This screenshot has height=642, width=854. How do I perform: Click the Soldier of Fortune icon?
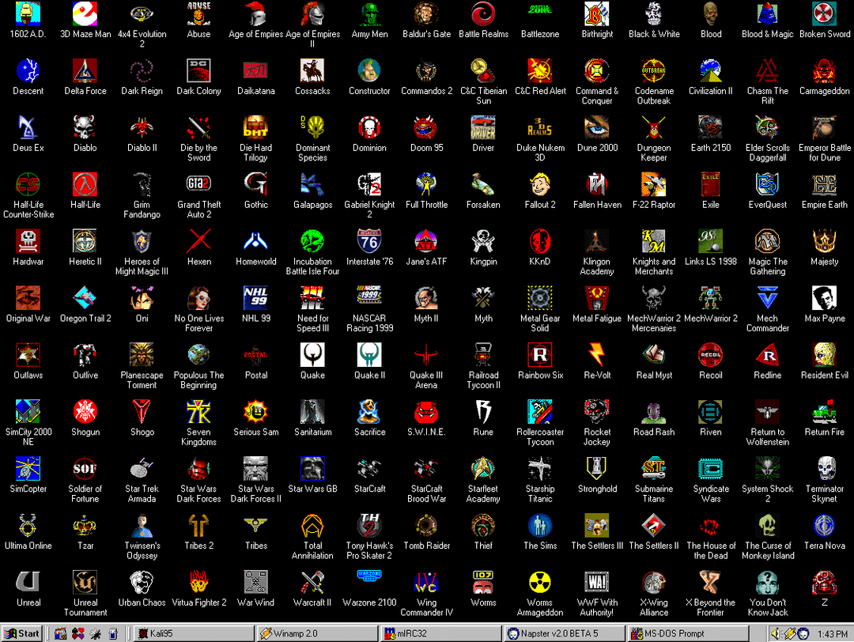pyautogui.click(x=85, y=468)
